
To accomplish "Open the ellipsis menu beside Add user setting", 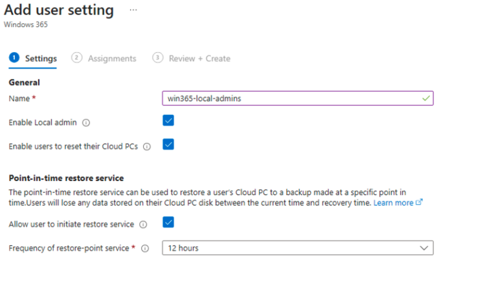I will pyautogui.click(x=133, y=10).
